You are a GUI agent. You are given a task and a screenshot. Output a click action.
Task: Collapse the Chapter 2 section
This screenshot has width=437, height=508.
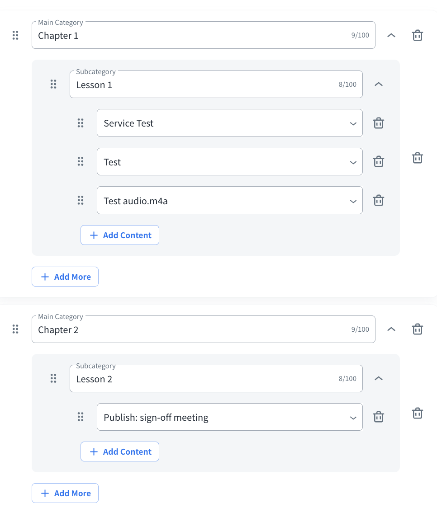point(391,329)
